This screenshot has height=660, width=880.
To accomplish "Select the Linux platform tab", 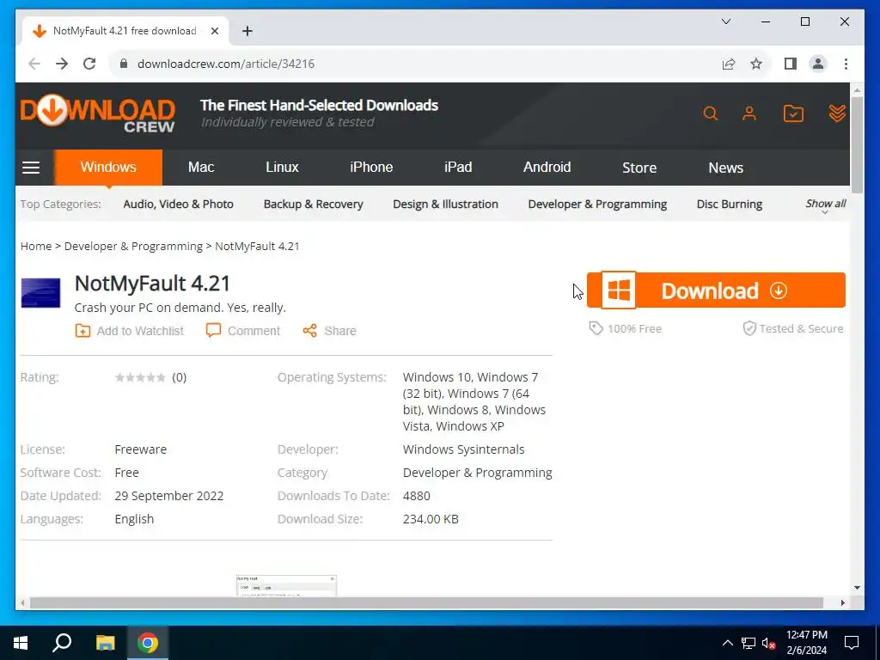I will point(282,168).
